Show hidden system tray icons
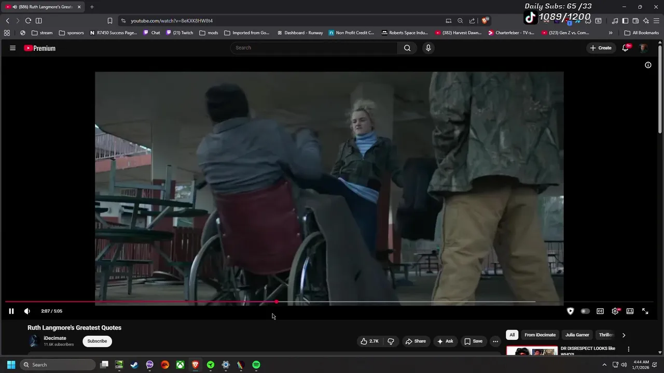This screenshot has height=373, width=664. 604,365
